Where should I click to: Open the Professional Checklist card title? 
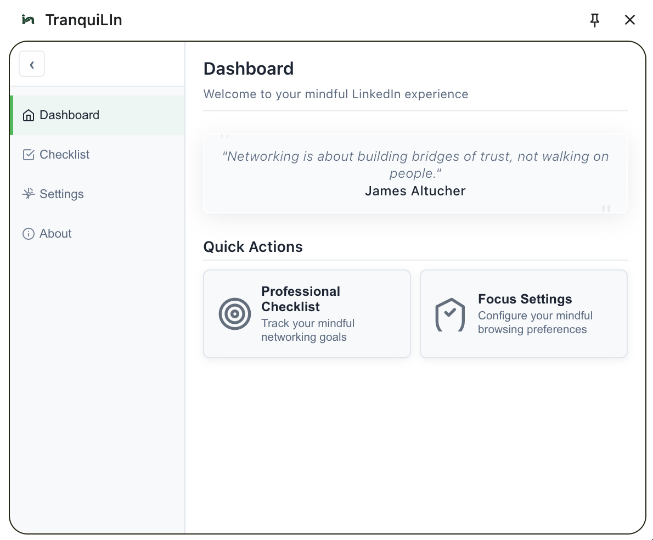pos(300,299)
